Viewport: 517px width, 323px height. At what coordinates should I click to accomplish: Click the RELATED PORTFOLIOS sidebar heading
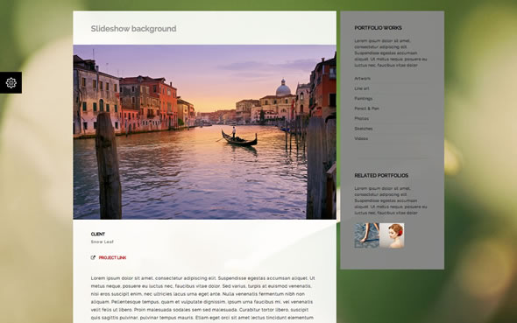point(381,175)
